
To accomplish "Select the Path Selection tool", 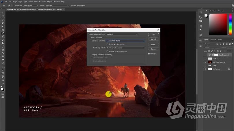I will coord(3,70).
